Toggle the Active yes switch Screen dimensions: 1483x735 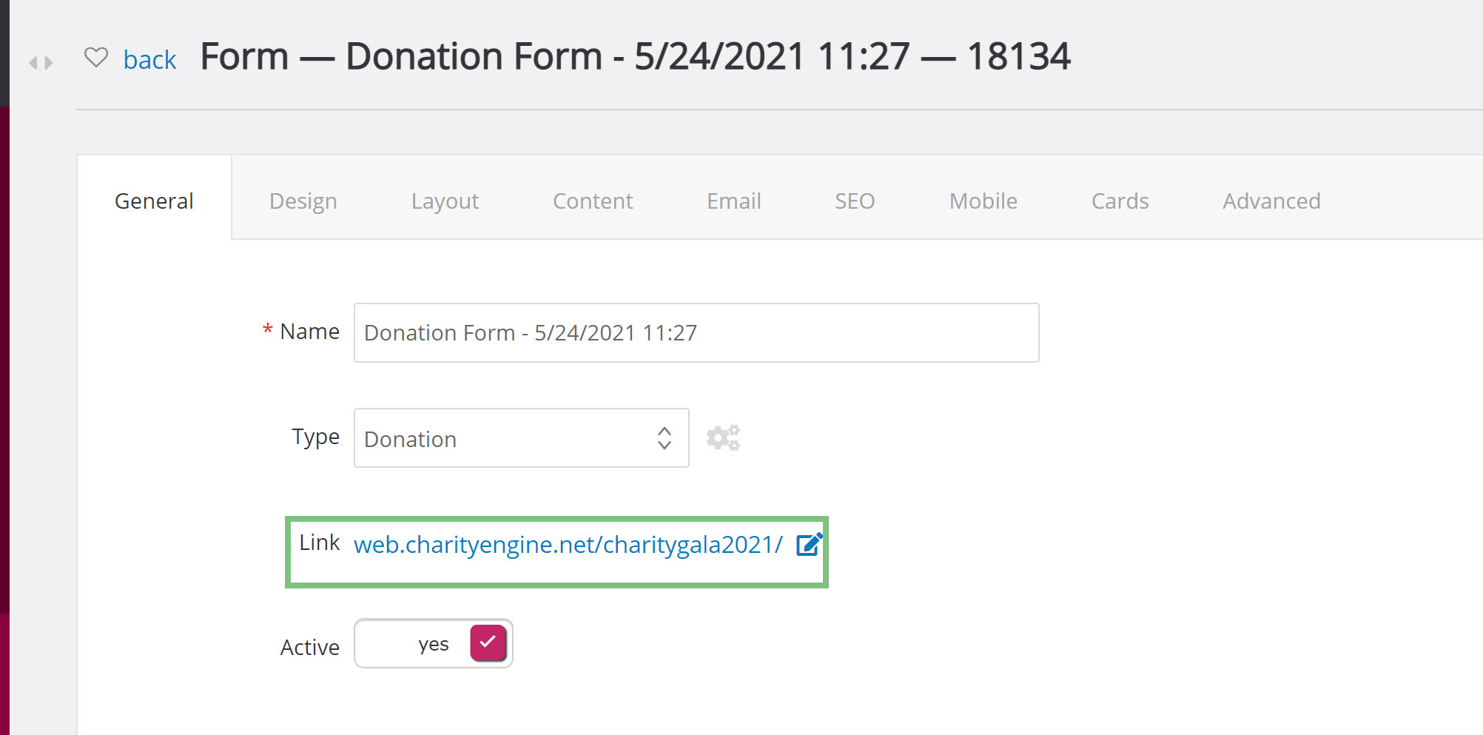click(434, 643)
